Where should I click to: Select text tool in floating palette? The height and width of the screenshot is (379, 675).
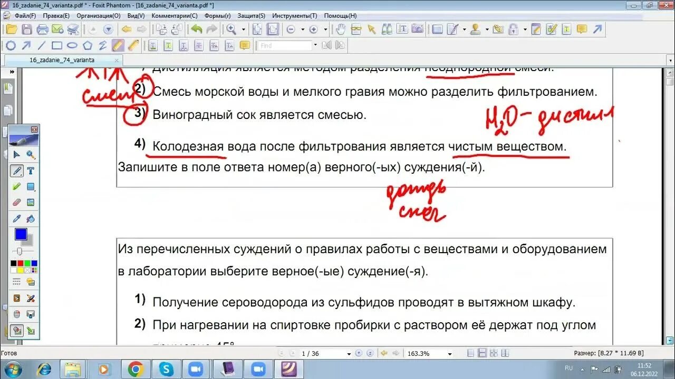pyautogui.click(x=31, y=171)
